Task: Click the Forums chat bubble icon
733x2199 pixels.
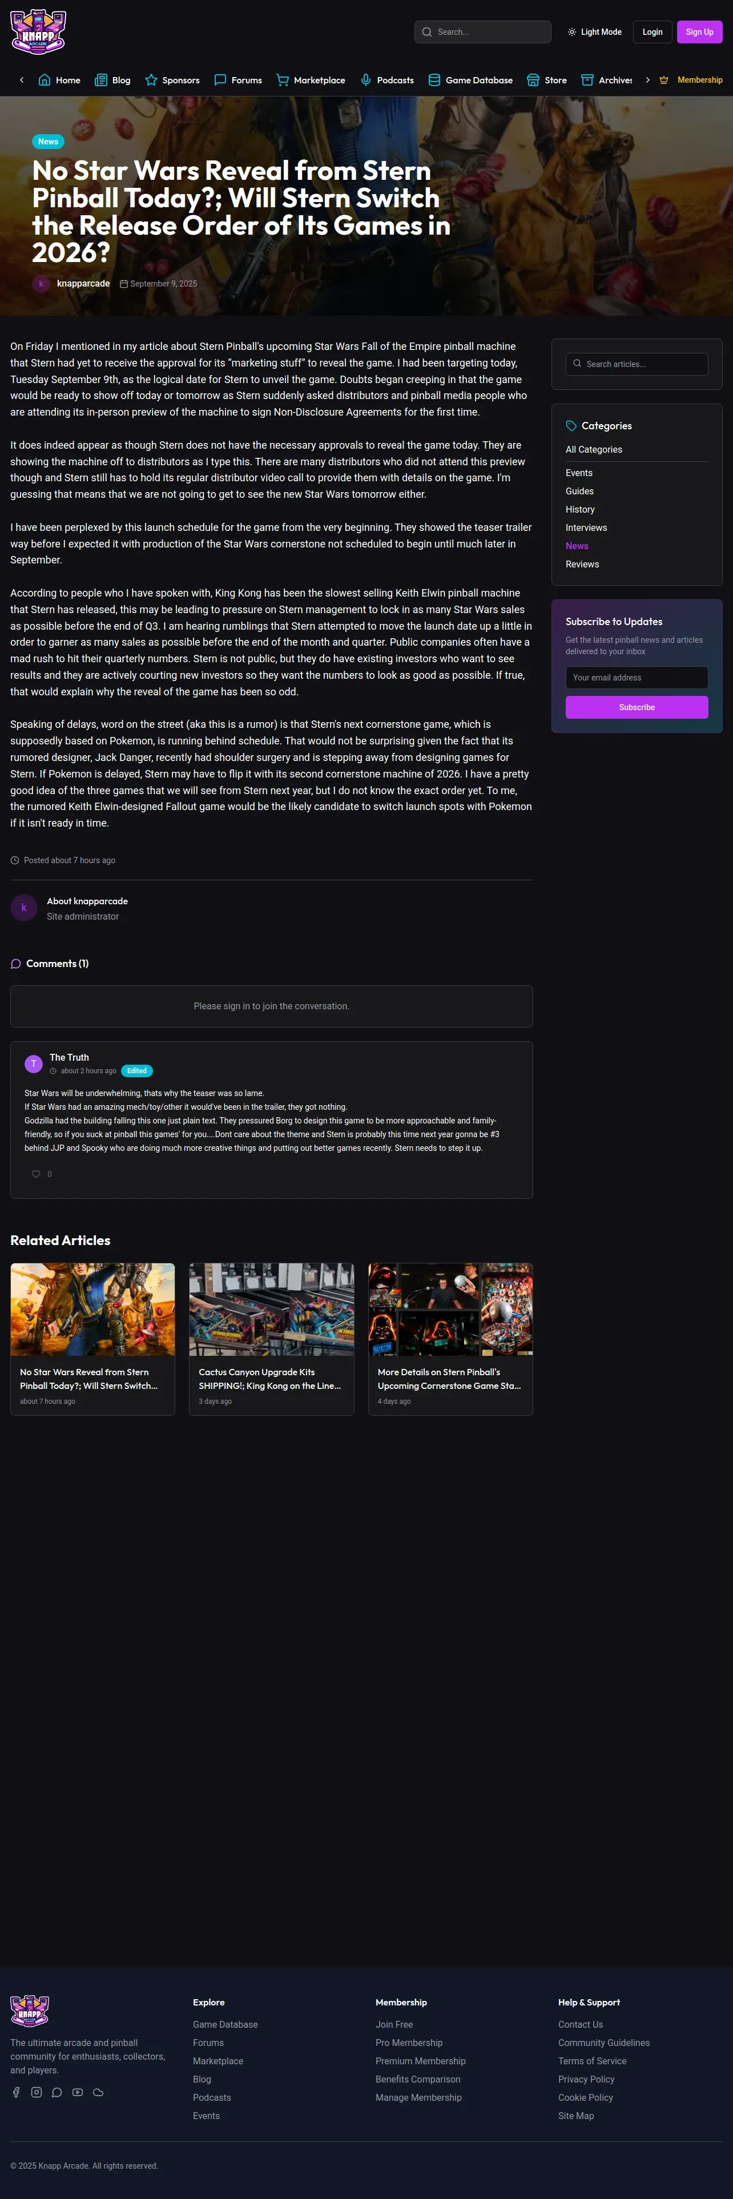Action: click(220, 80)
